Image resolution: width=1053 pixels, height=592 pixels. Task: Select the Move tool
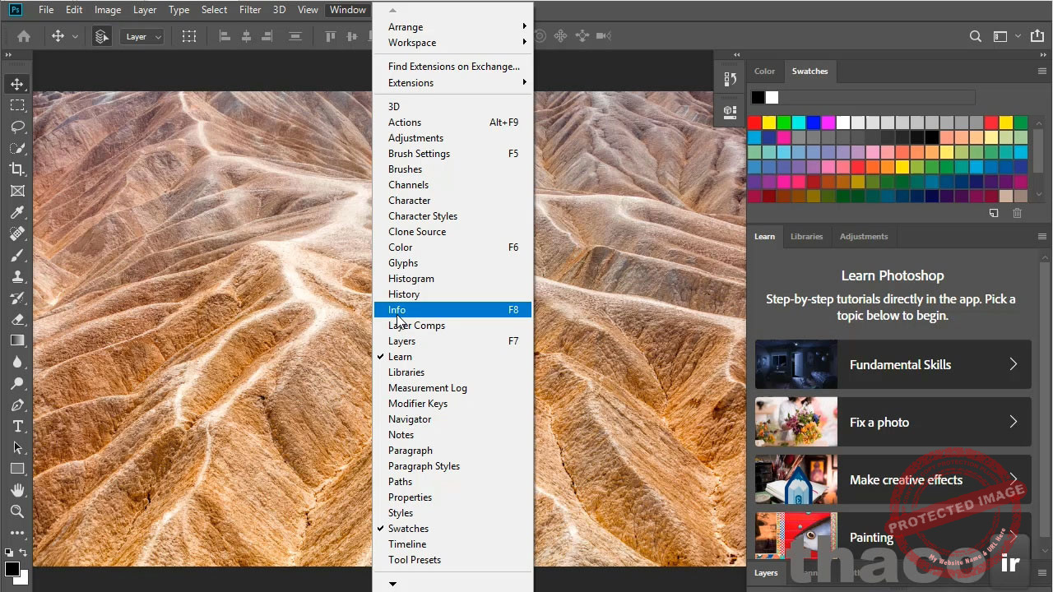tap(17, 84)
